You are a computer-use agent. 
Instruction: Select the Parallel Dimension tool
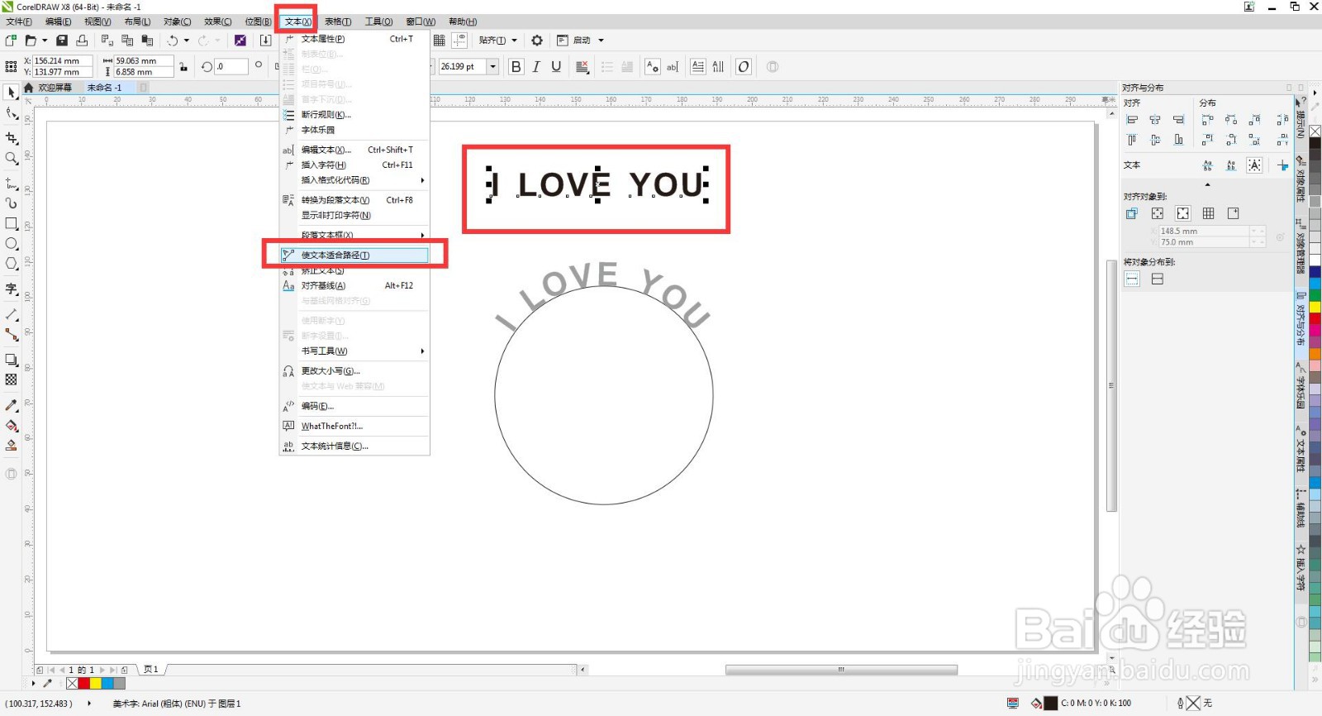(x=12, y=314)
